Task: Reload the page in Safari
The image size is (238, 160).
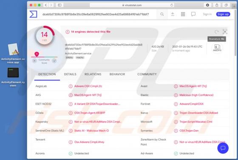Action: pyautogui.click(x=172, y=5)
